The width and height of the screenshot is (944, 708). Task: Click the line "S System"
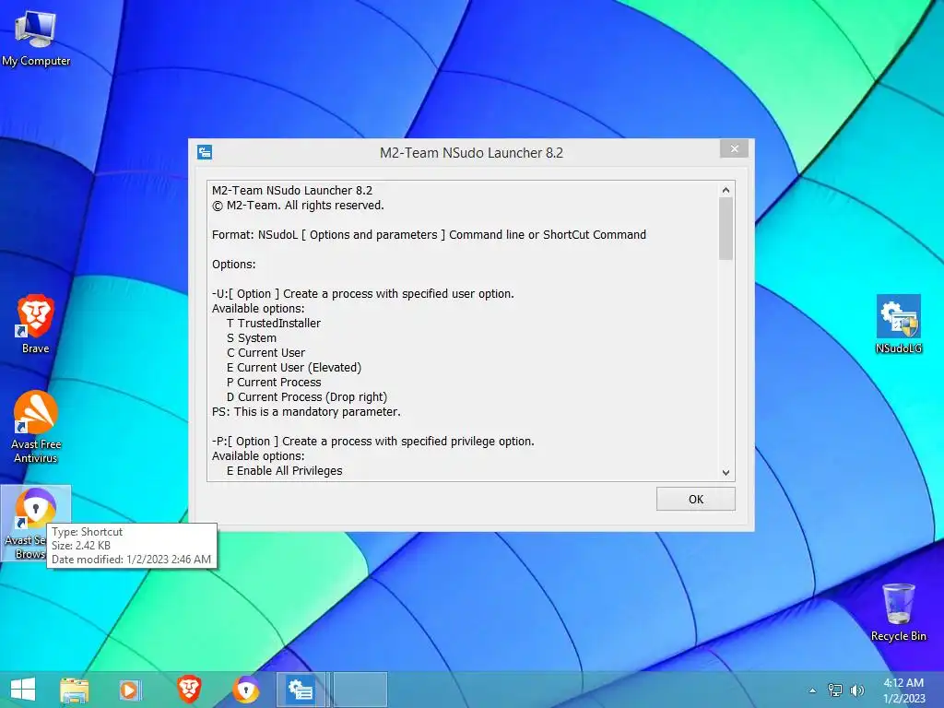[252, 337]
